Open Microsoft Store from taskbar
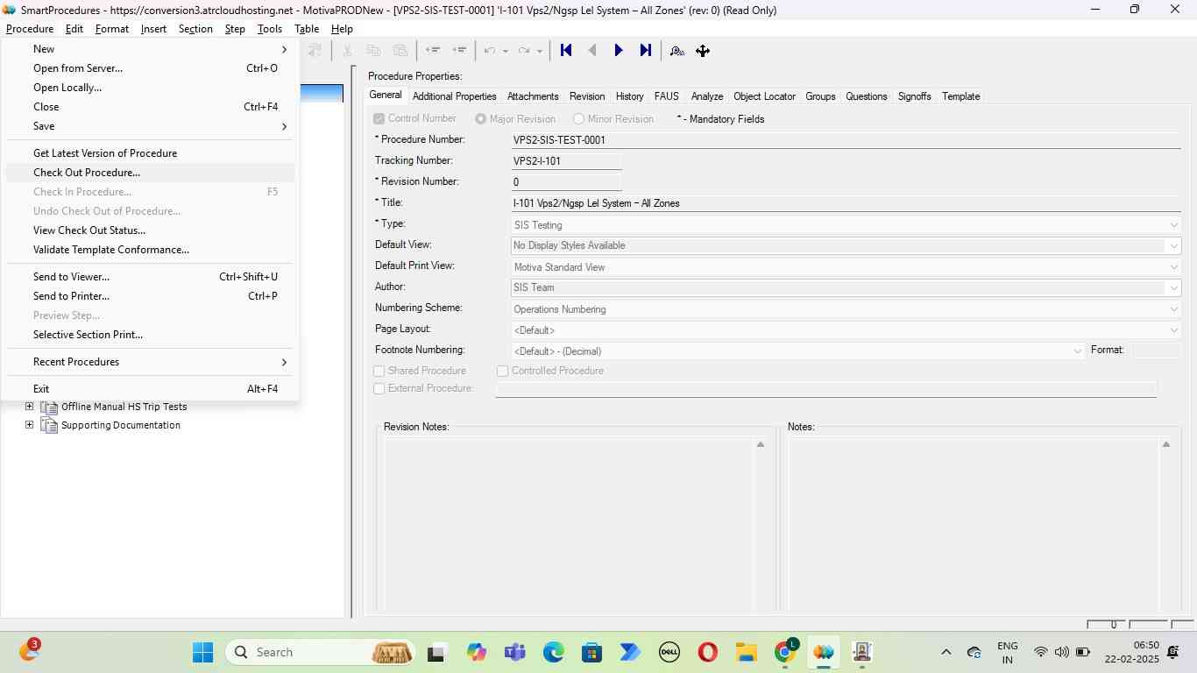Viewport: 1197px width, 673px height. coord(592,652)
